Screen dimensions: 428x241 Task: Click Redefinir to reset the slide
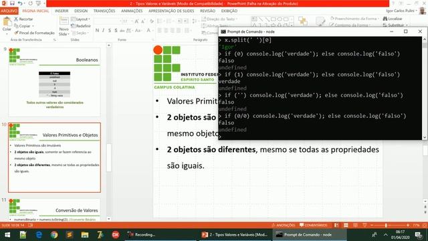[81, 26]
